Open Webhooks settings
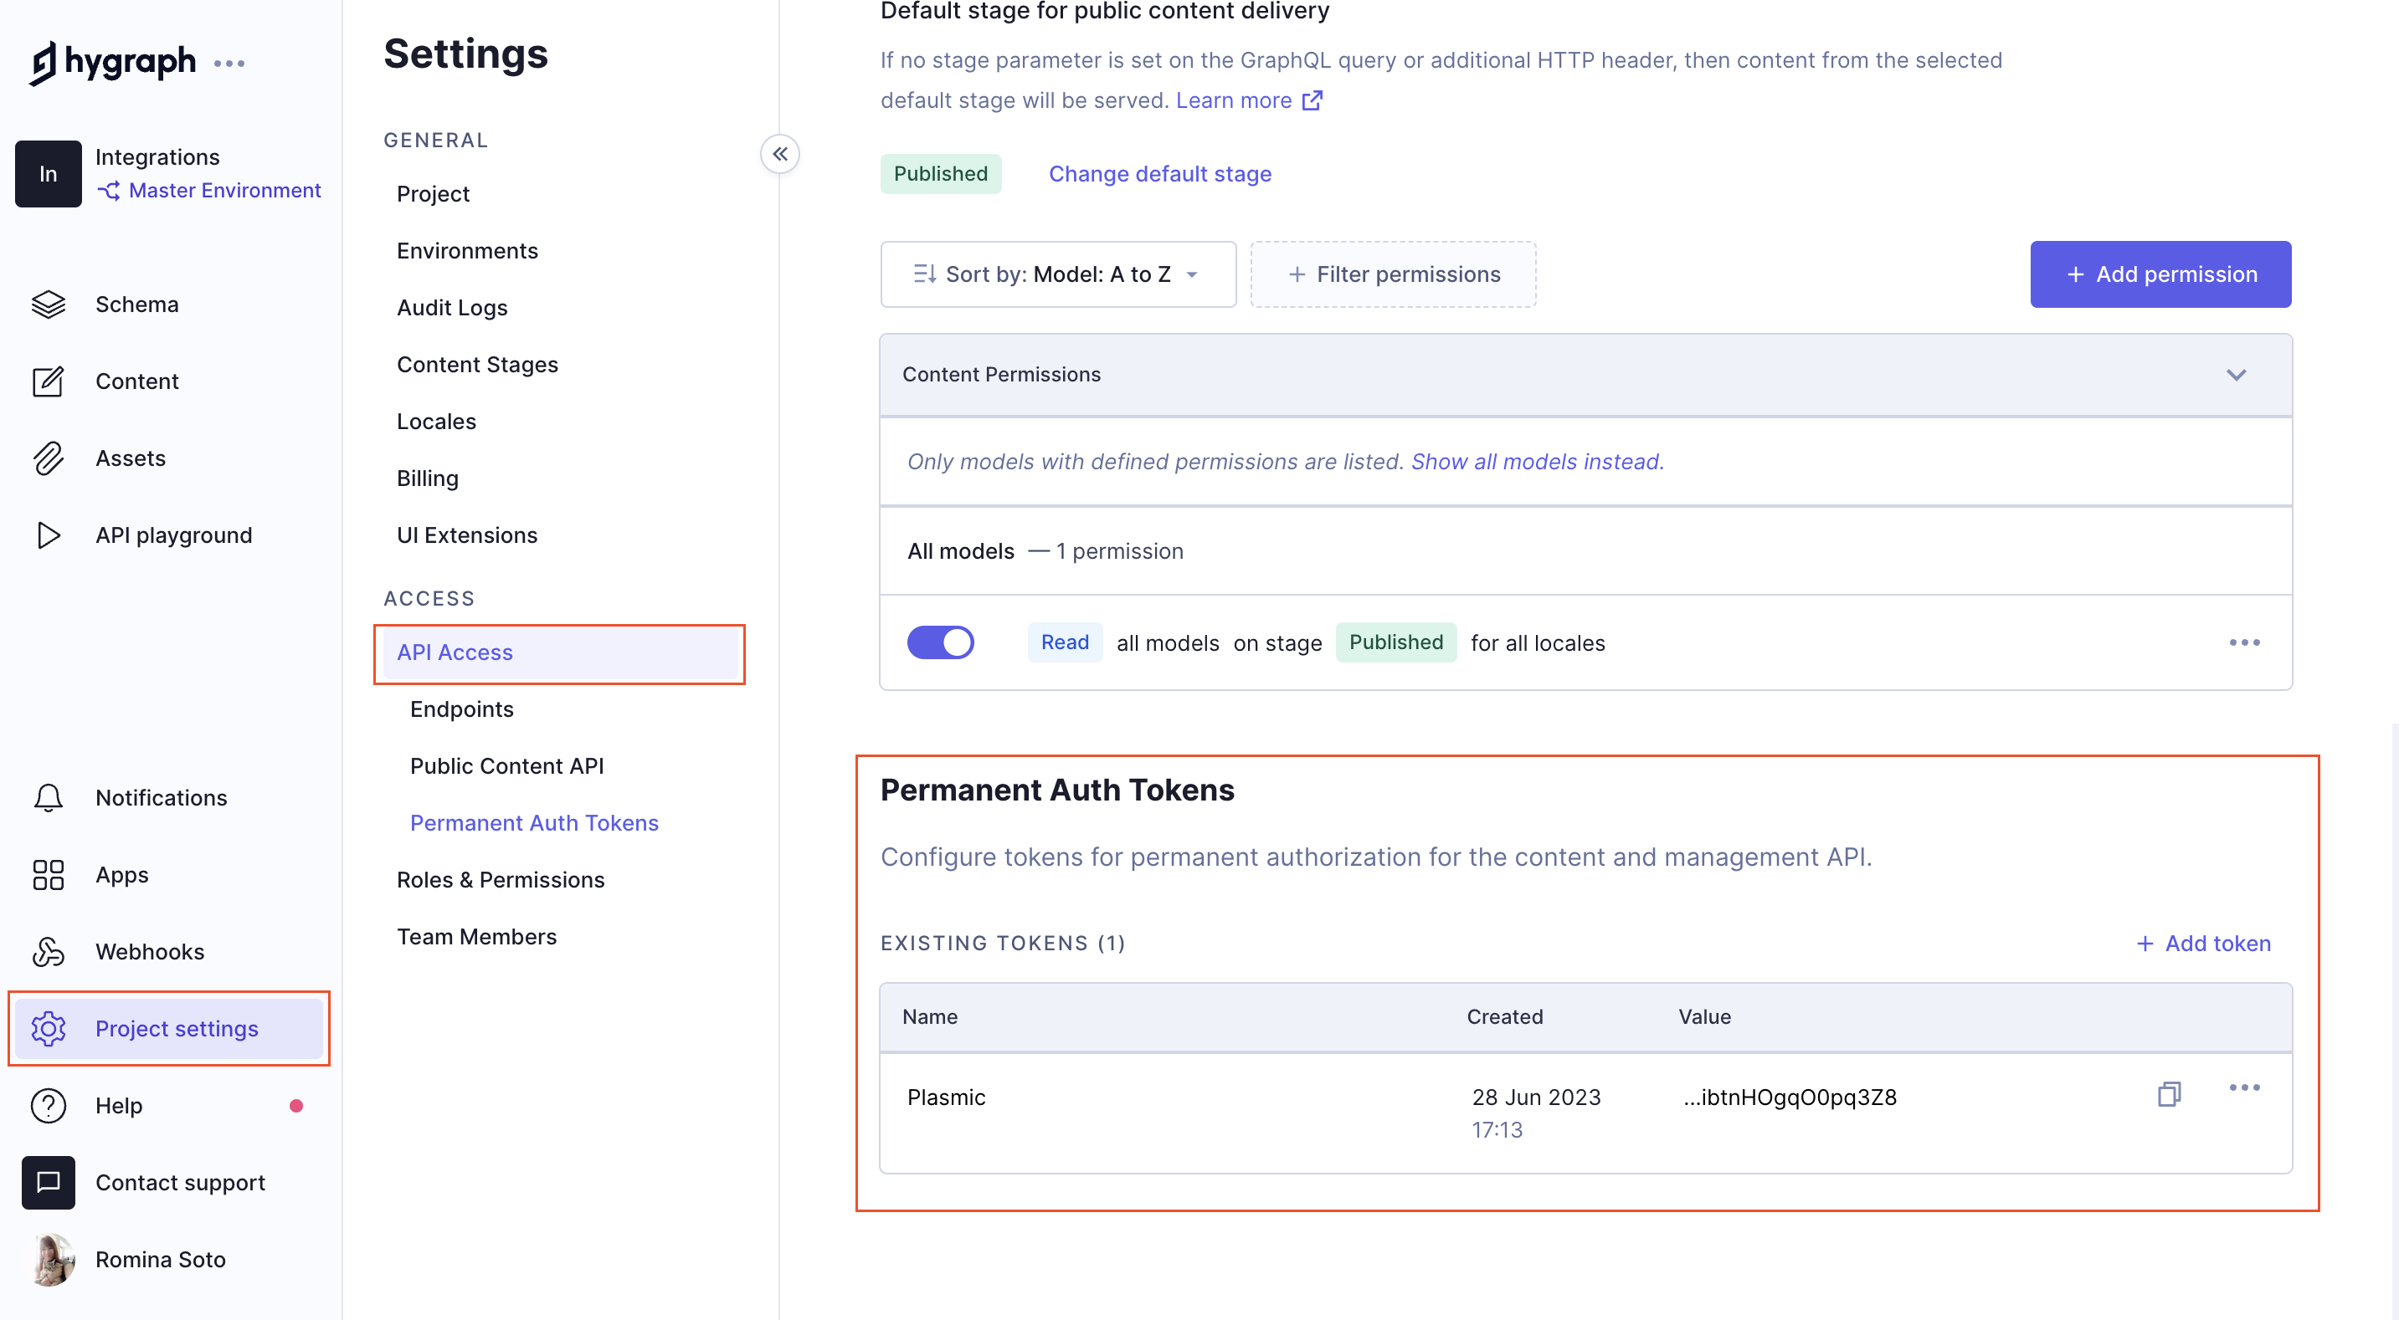The image size is (2399, 1320). (150, 951)
